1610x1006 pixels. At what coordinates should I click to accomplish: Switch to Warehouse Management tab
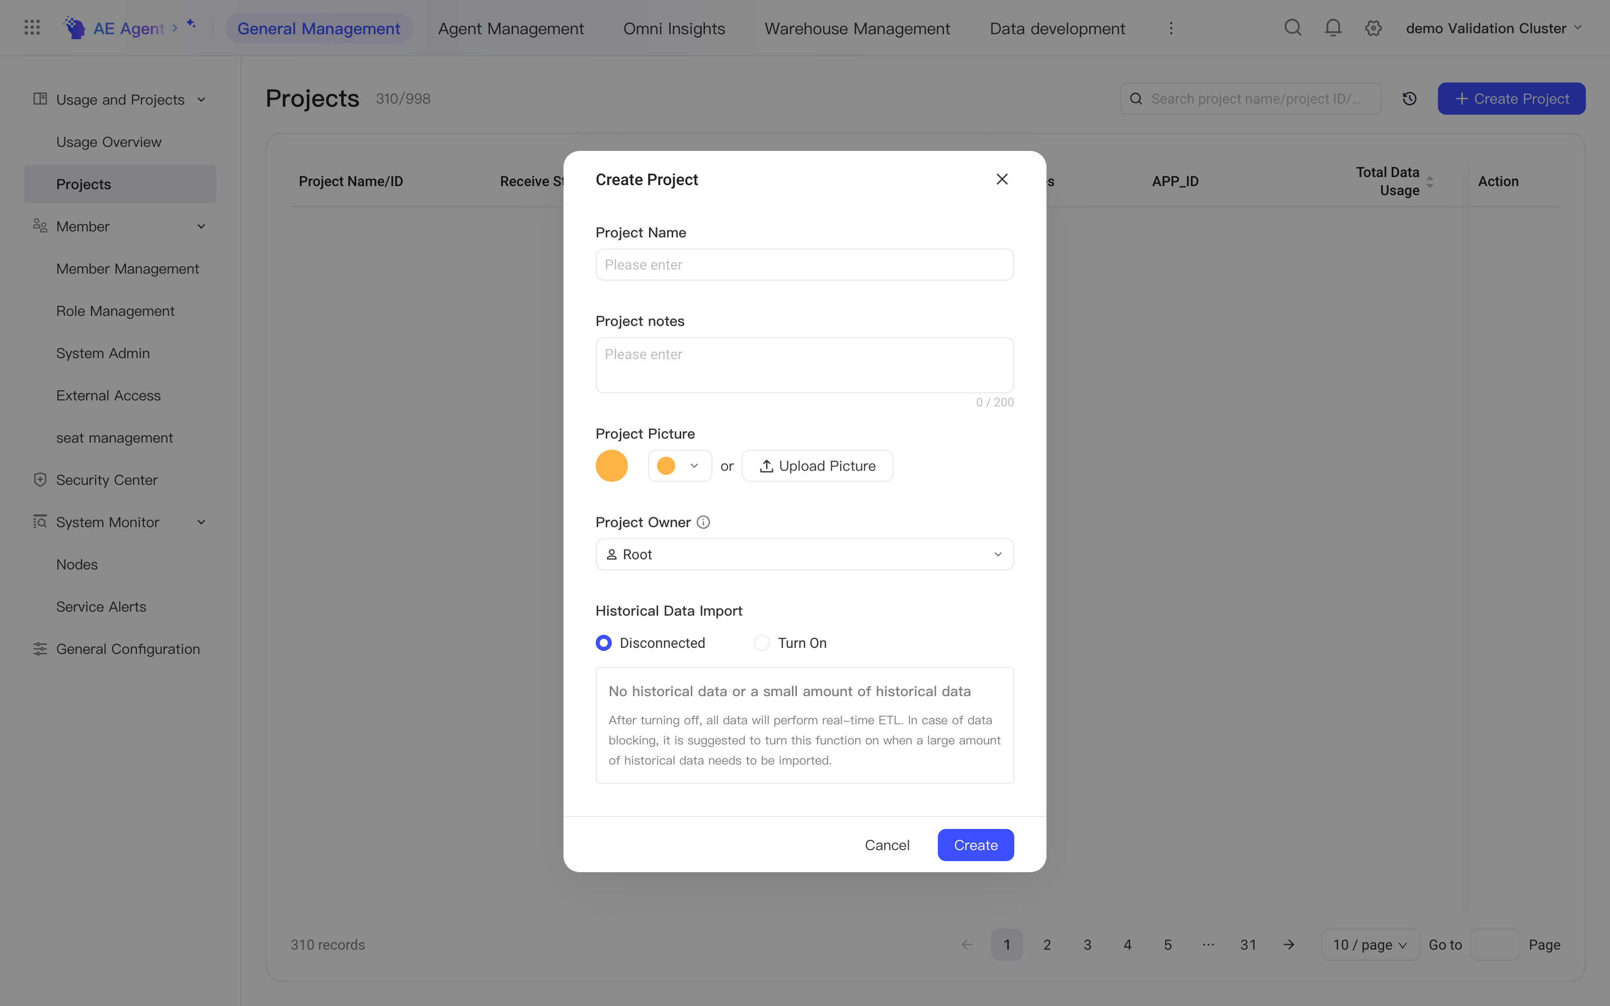point(857,28)
